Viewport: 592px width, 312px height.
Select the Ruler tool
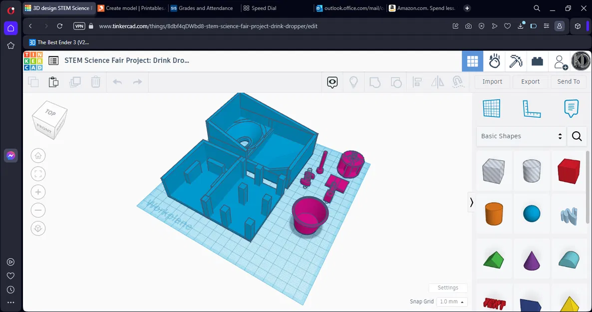(x=532, y=109)
